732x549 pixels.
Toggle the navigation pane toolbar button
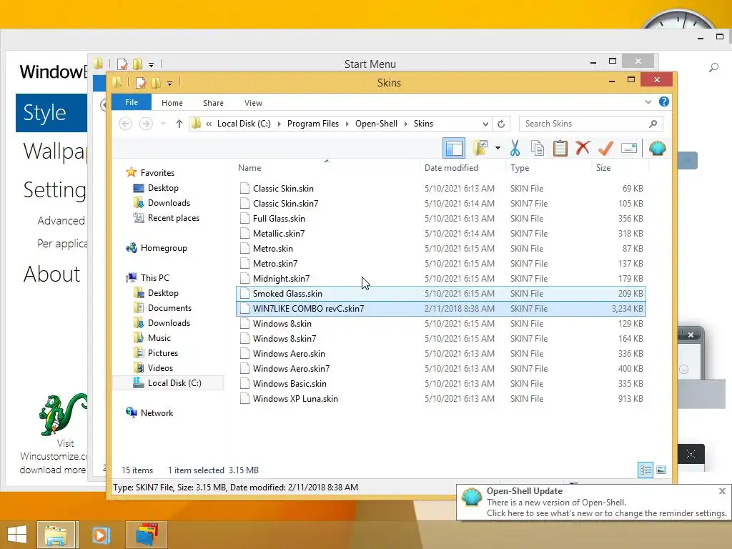454,149
